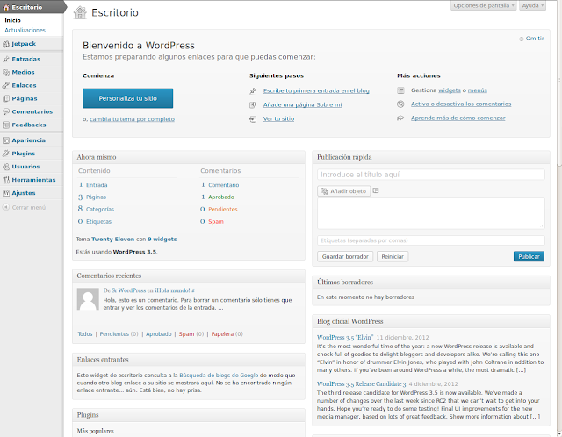Click the Escritorio home icon in sidebar
Viewport: 562px width, 437px height.
[x=6, y=7]
